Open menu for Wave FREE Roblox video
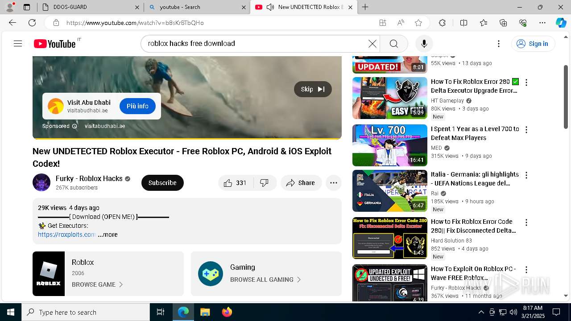The width and height of the screenshot is (571, 321). pos(526,270)
